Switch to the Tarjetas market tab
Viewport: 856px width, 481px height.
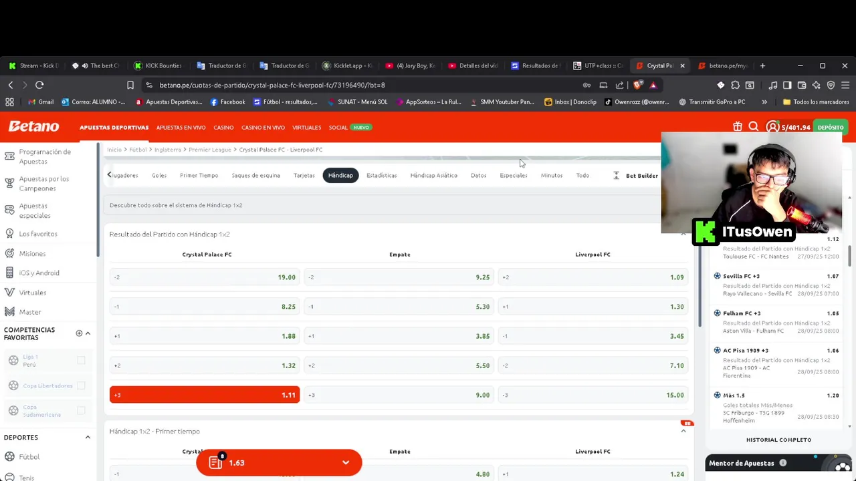click(304, 176)
